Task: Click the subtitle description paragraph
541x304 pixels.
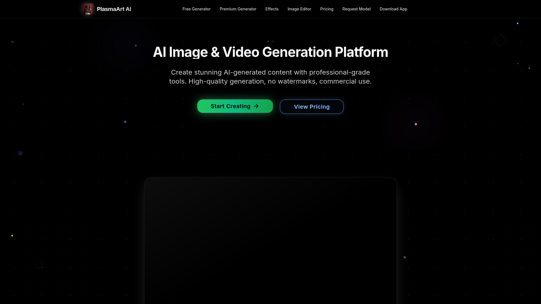Action: (270, 77)
